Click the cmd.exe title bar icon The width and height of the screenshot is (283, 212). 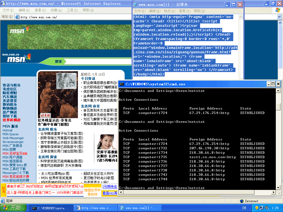pyautogui.click(x=122, y=84)
